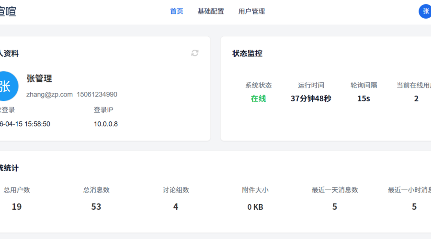Click the 附件大小 label
Image resolution: width=431 pixels, height=239 pixels.
click(x=255, y=190)
